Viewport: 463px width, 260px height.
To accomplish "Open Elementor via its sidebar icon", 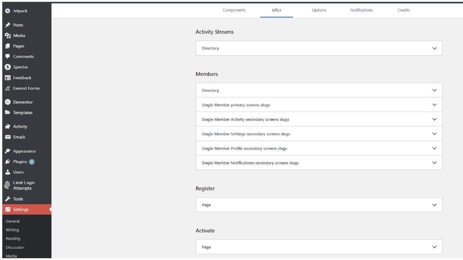I will click(7, 102).
